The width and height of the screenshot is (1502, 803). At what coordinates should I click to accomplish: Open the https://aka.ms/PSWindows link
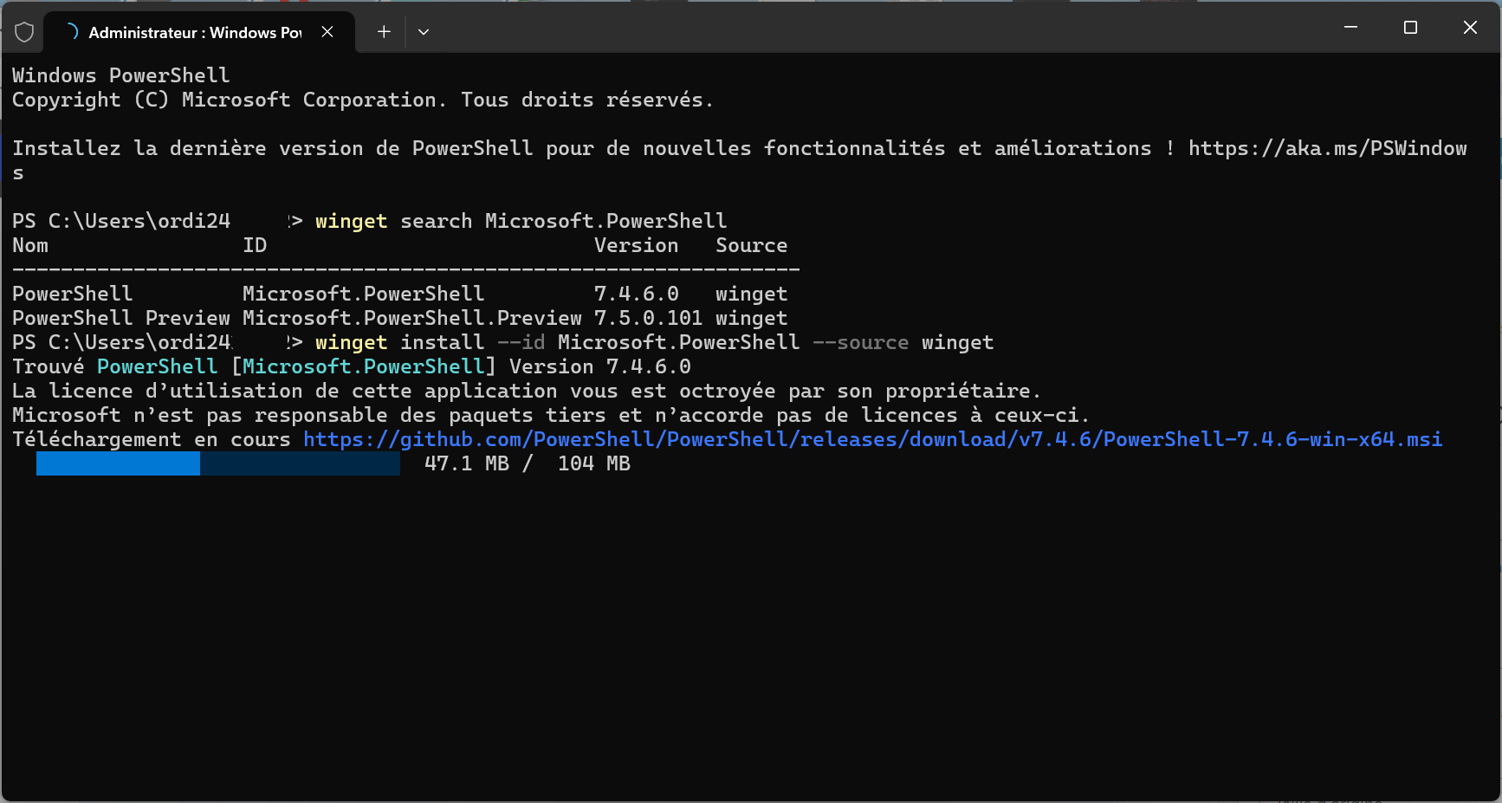click(x=1327, y=149)
